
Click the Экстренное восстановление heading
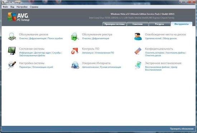point(163,63)
